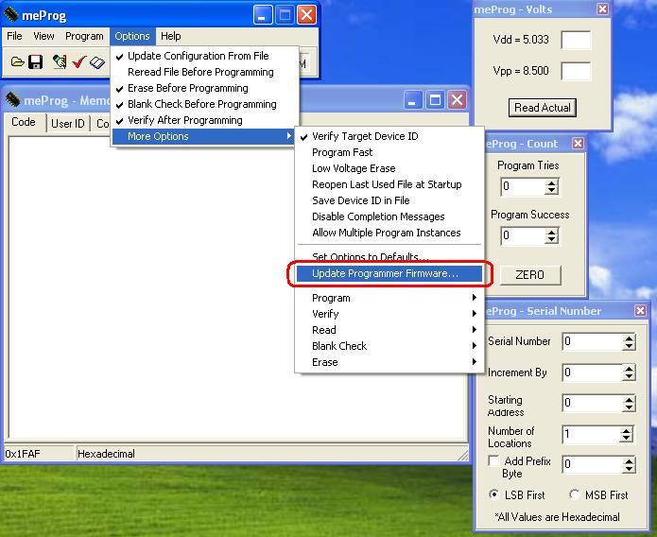657x537 pixels.
Task: Switch to the User ID tab
Action: [67, 124]
